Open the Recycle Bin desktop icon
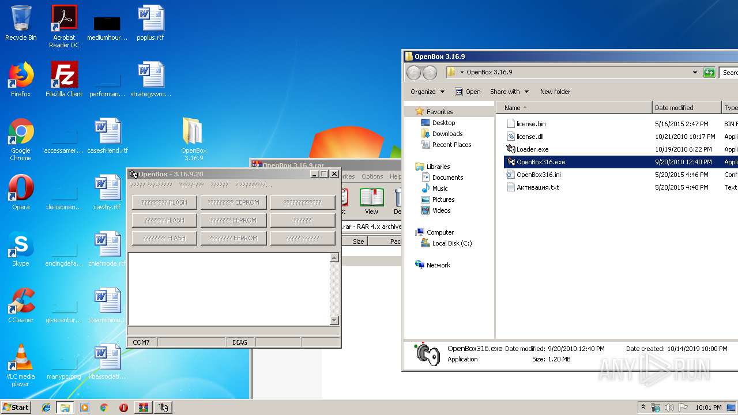This screenshot has height=415, width=738. tap(21, 23)
